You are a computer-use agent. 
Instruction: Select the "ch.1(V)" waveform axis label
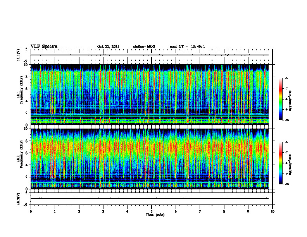[19, 55]
